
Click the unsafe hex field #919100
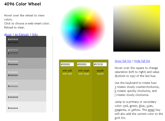click(100, 64)
